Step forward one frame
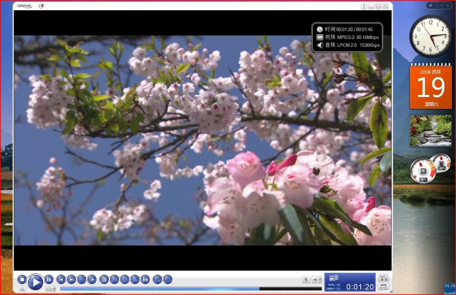 tap(92, 280)
